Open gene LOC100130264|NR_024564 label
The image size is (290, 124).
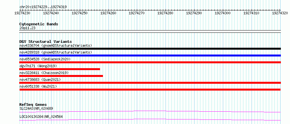(41, 117)
